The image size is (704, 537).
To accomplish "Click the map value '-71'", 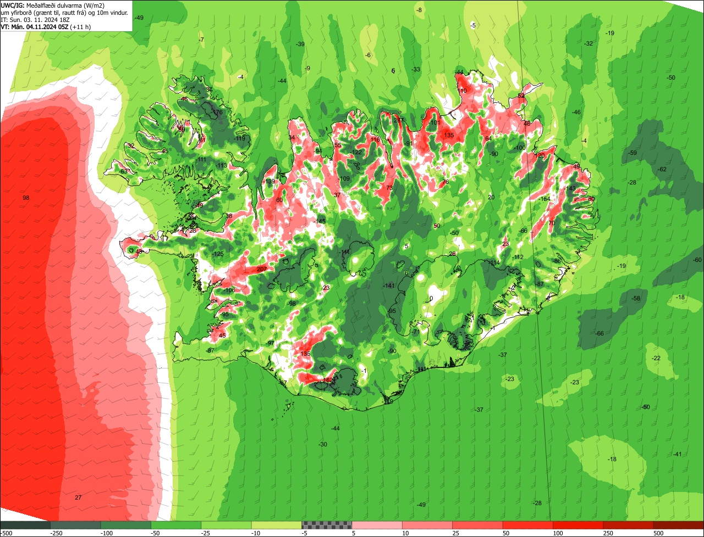I will pyautogui.click(x=416, y=332).
